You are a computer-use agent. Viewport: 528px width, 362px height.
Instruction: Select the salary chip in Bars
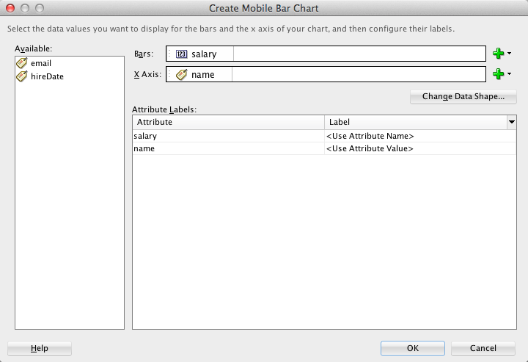click(x=200, y=54)
